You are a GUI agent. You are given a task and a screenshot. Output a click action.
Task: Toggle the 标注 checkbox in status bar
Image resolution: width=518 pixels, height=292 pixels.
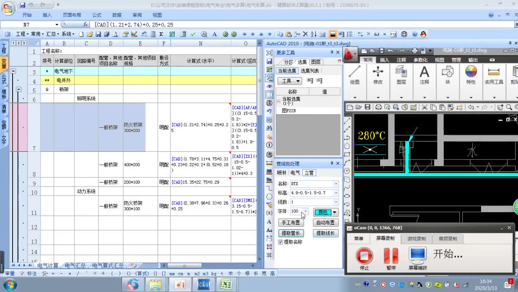pyautogui.click(x=22, y=274)
